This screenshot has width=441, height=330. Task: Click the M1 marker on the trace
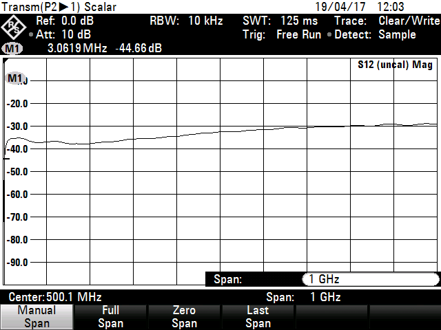coord(14,78)
